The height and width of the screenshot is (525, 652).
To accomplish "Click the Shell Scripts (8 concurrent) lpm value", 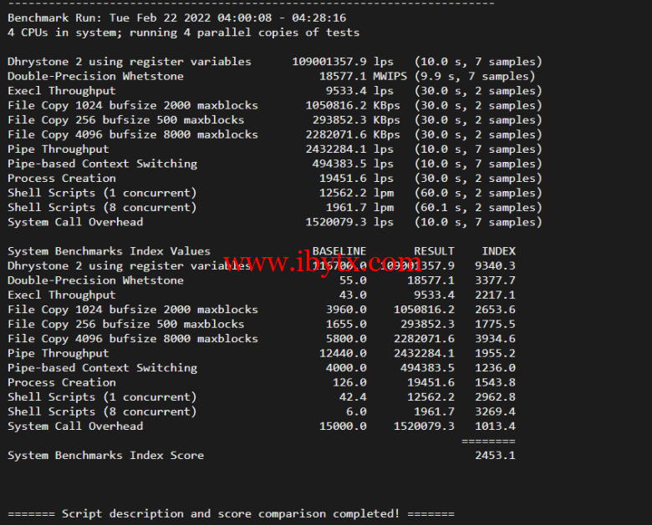I will pyautogui.click(x=346, y=207).
